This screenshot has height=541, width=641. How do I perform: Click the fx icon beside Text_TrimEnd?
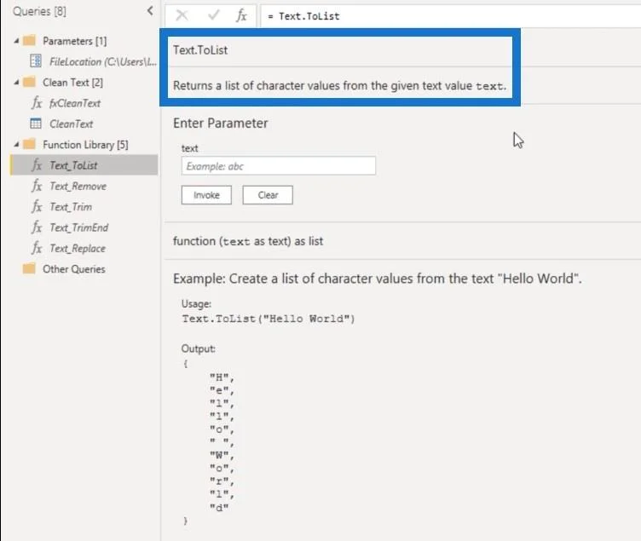(x=37, y=227)
